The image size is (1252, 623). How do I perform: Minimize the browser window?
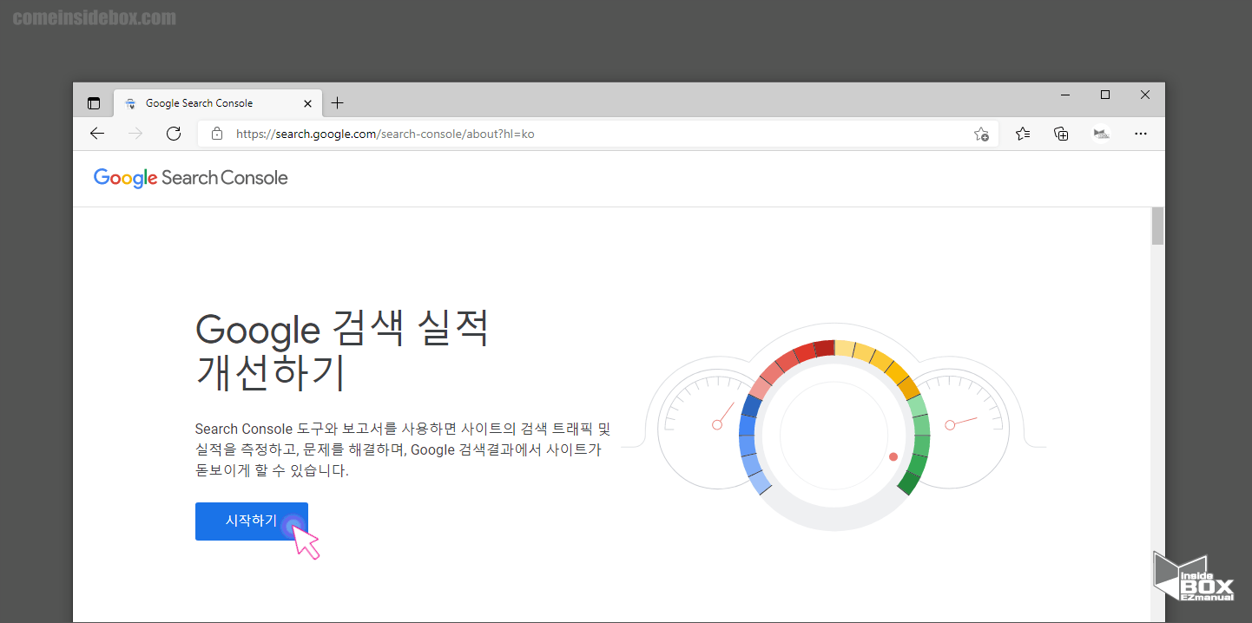[1065, 95]
